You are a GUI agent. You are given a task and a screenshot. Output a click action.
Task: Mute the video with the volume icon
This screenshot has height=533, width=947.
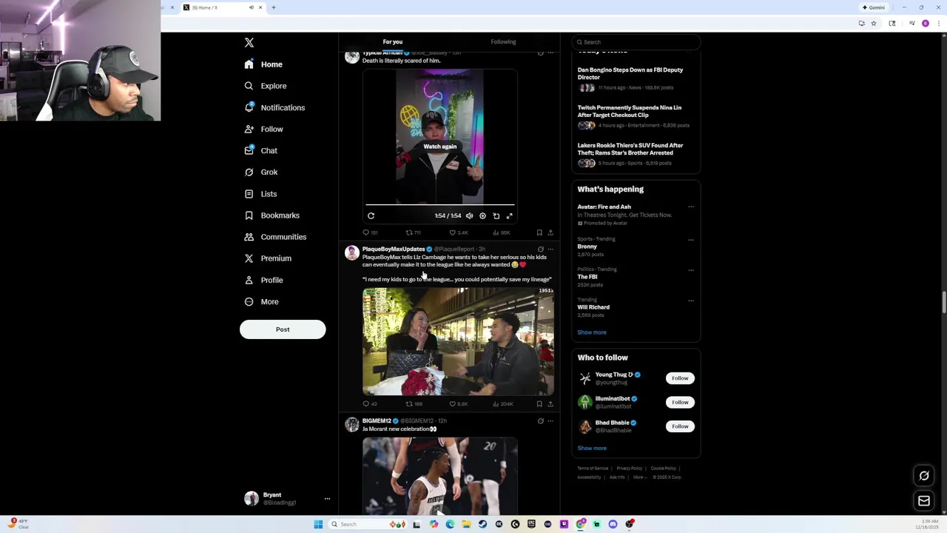(469, 215)
